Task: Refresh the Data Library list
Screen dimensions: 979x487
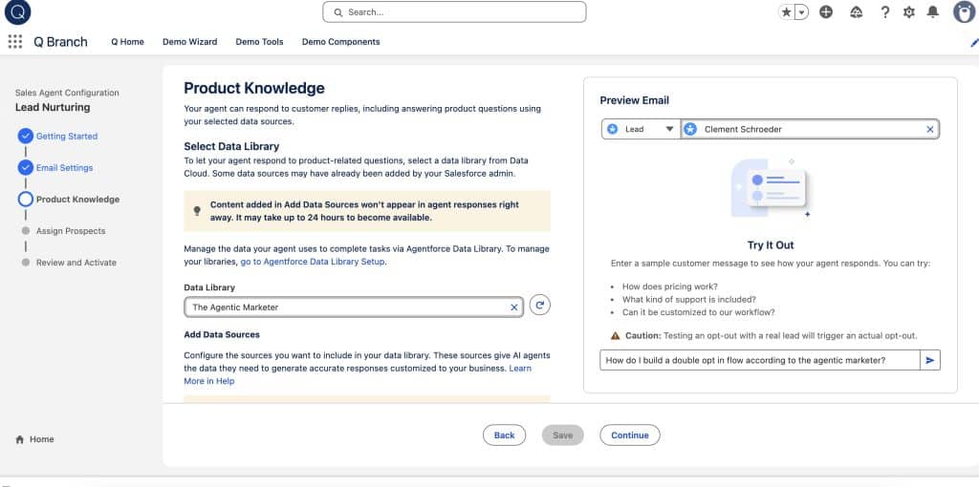Action: click(540, 305)
